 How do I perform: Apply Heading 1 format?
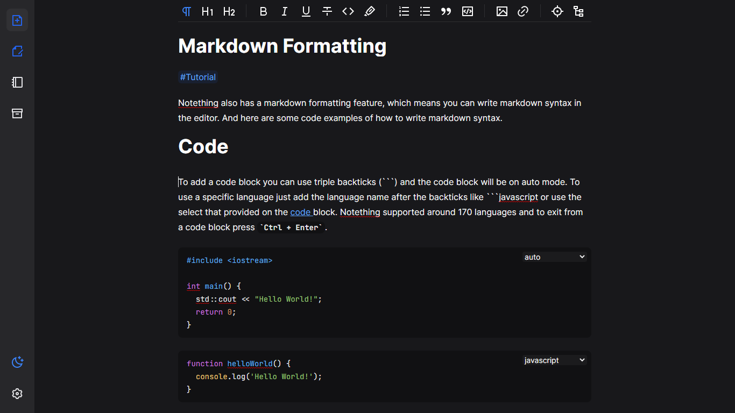point(208,11)
